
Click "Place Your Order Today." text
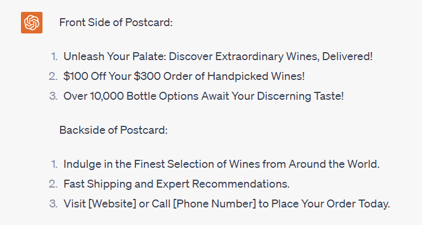pos(331,203)
